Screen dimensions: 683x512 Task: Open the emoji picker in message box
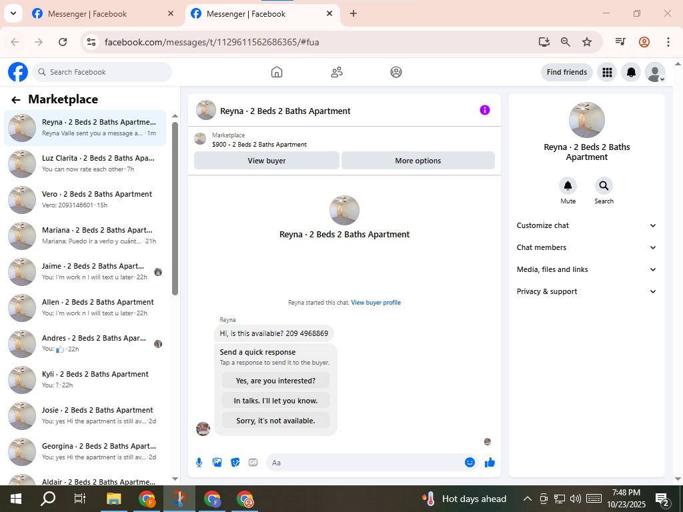click(x=470, y=463)
